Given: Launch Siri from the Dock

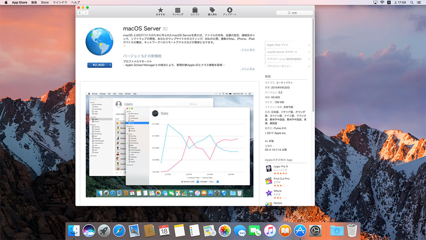Looking at the screenshot, I should pos(89,231).
